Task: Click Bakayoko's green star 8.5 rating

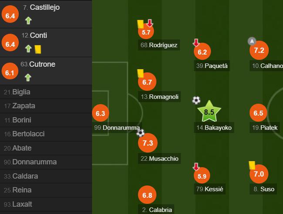Action: [x=209, y=112]
